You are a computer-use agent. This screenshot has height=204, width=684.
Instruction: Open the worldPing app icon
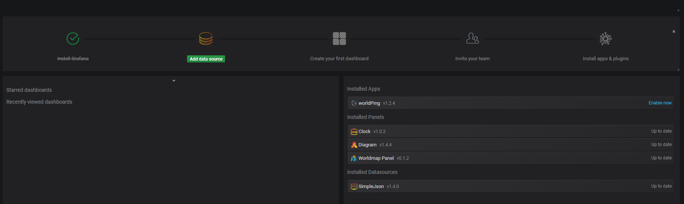tap(354, 103)
